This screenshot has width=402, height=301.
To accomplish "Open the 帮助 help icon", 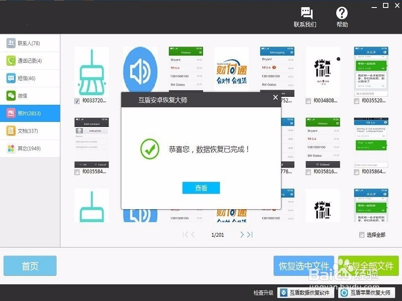I will (x=342, y=16).
